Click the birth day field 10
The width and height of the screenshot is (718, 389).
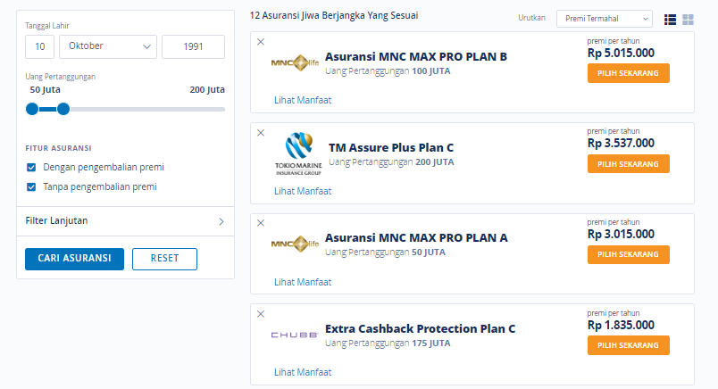tap(40, 46)
